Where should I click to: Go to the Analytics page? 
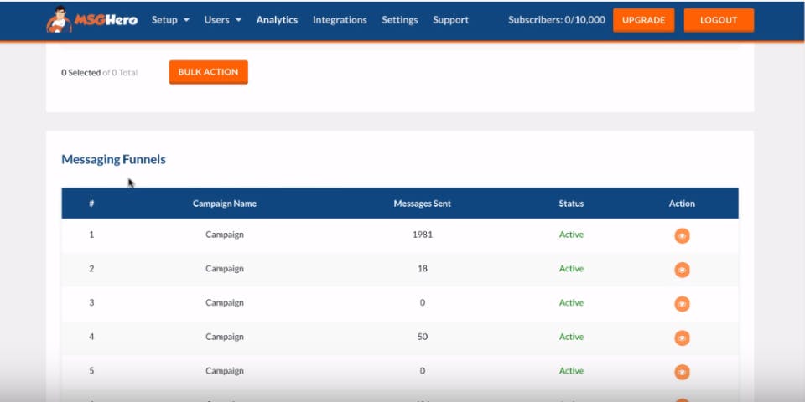[x=277, y=20]
